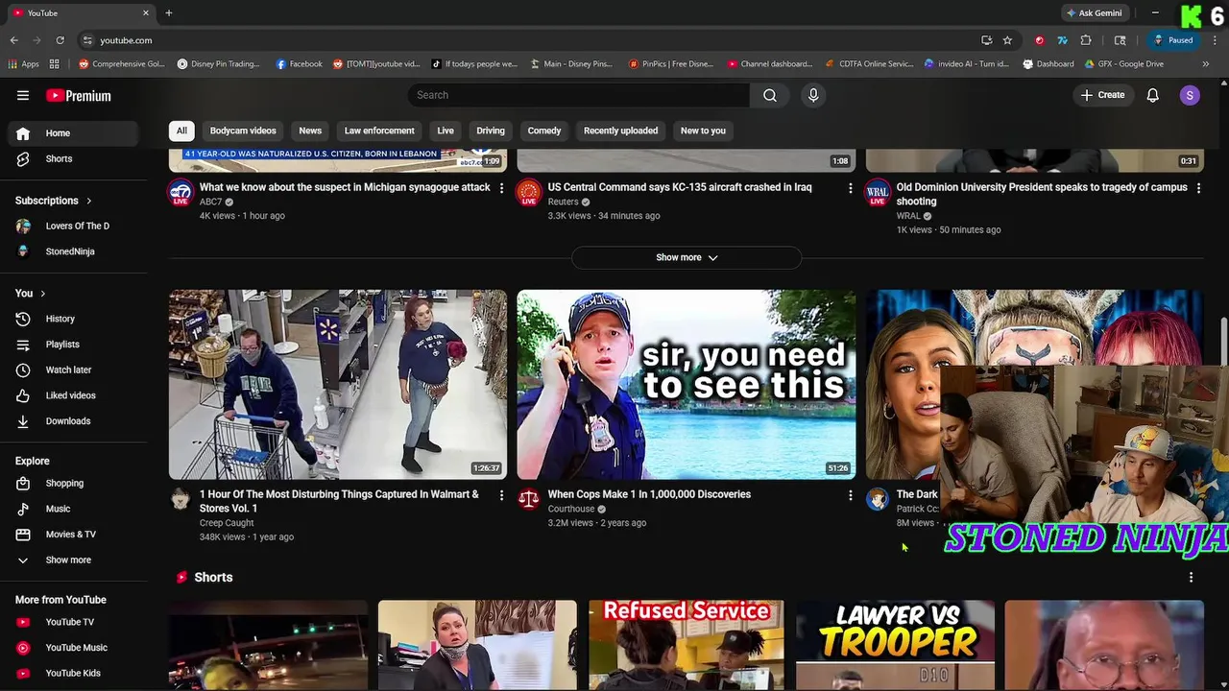Expand the You section chevron
Screen dimensions: 1229x691
pyautogui.click(x=43, y=294)
